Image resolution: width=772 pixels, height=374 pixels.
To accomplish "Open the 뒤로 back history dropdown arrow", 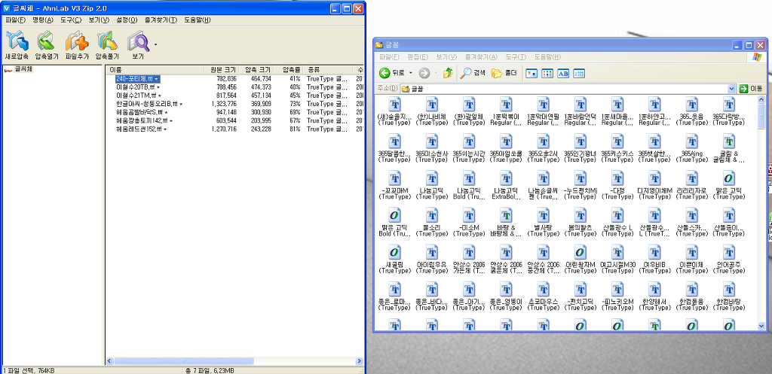I will [411, 73].
